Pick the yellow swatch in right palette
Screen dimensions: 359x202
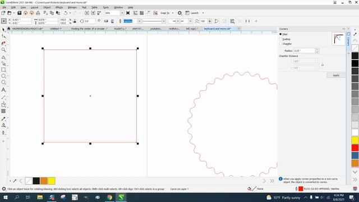click(x=355, y=140)
